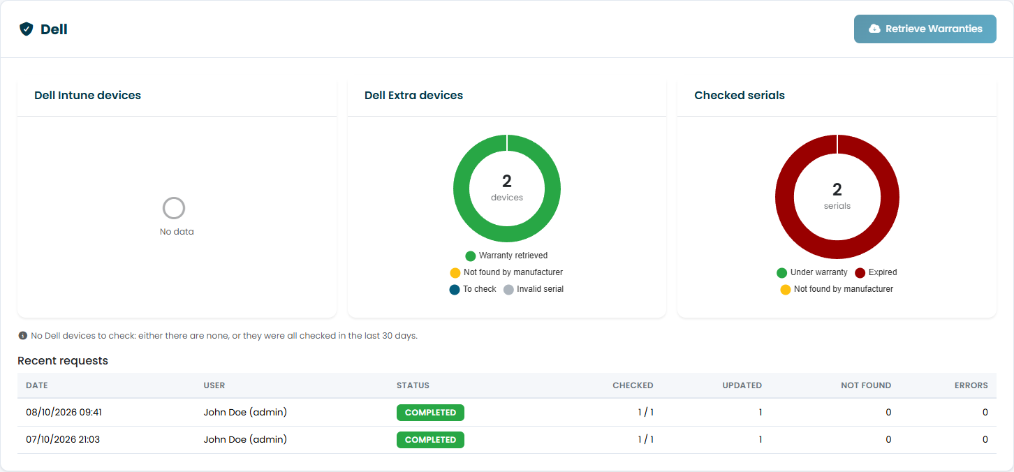Click the Checked serials card title
This screenshot has width=1014, height=472.
740,96
